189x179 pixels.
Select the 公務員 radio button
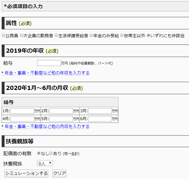coord(3,35)
